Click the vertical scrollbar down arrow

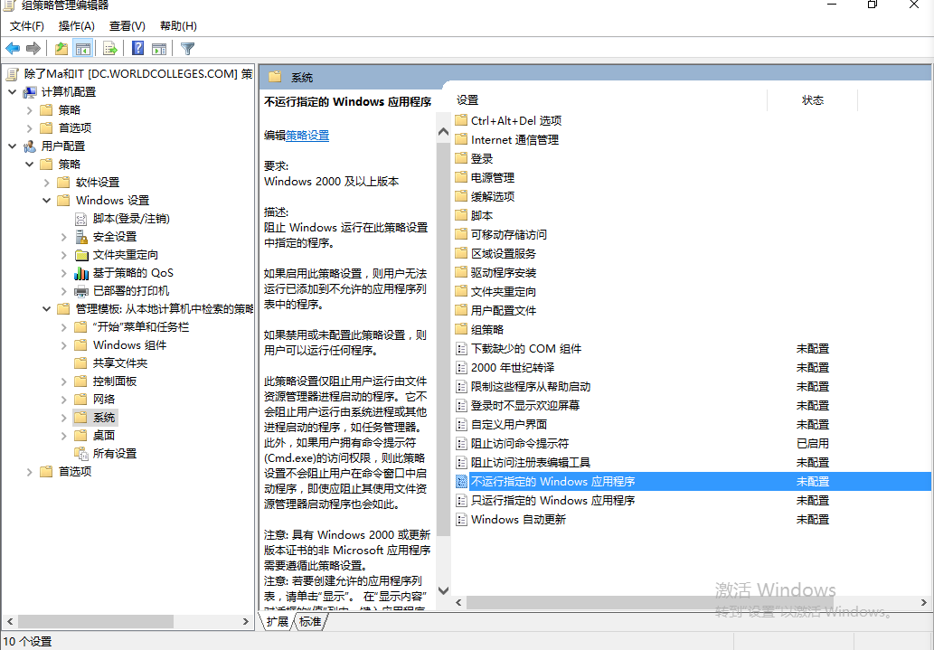(443, 591)
